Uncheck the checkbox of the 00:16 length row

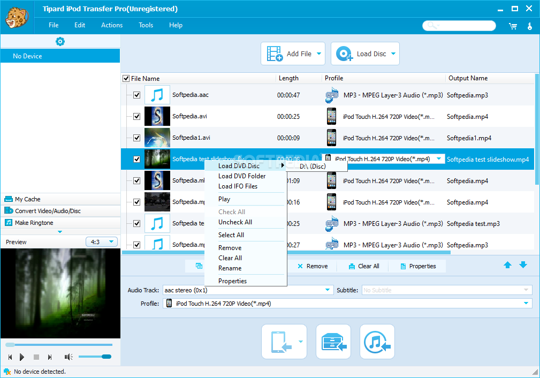click(136, 202)
